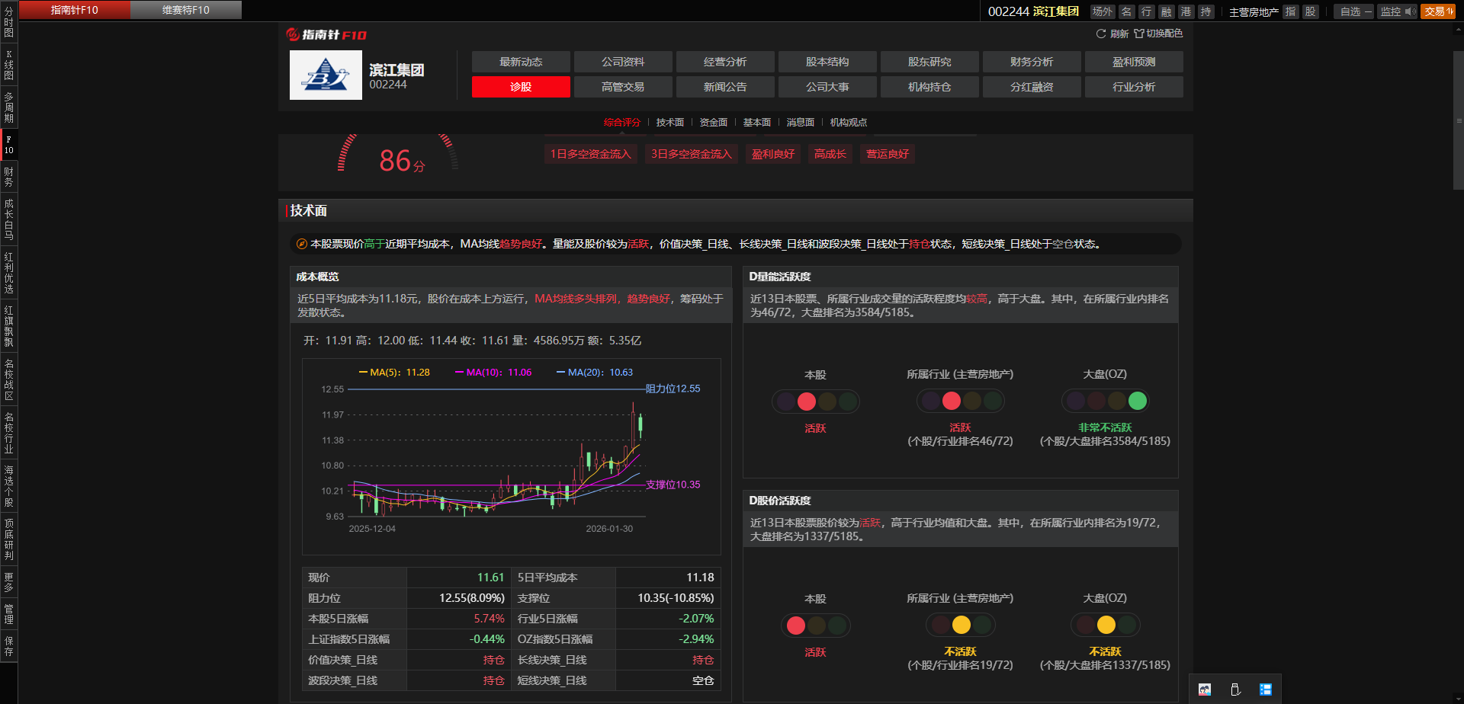Click the blue list-view tray icon

(x=1266, y=690)
